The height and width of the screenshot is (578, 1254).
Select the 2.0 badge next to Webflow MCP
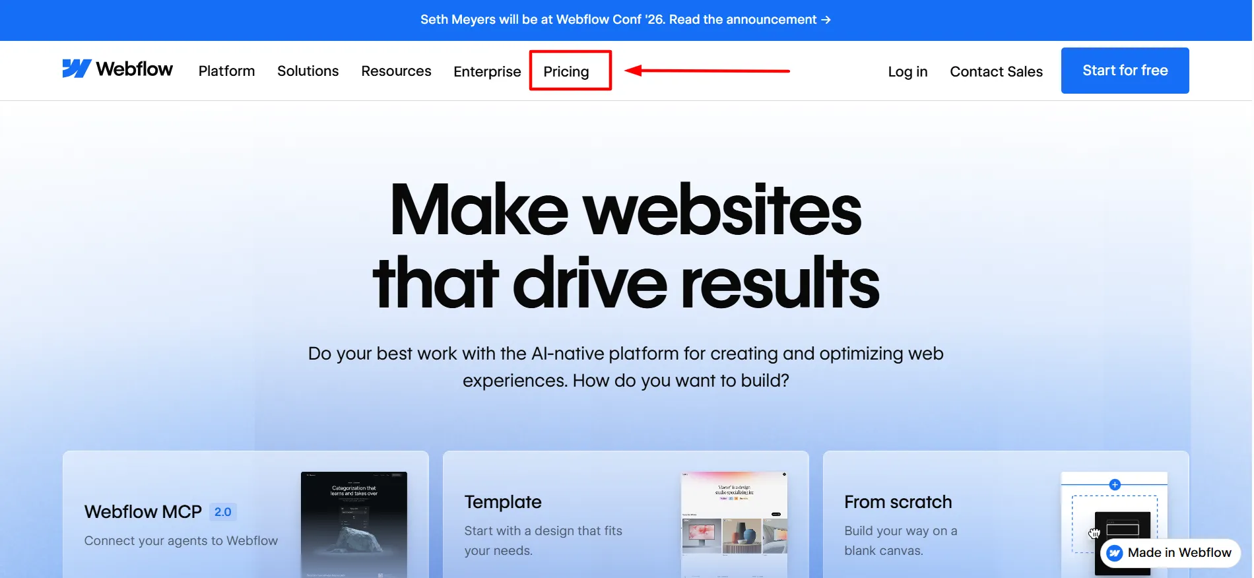223,512
